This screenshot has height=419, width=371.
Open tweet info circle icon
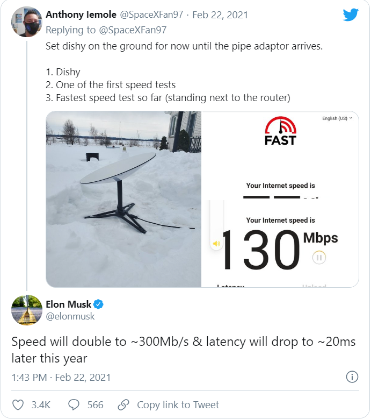pos(352,377)
